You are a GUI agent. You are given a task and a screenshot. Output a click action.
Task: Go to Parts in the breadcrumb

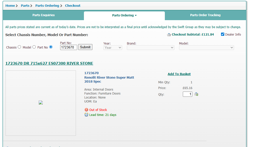click(x=25, y=6)
